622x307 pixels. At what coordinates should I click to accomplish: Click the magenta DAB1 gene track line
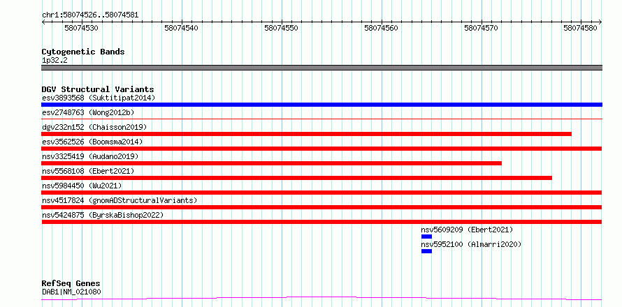click(321, 298)
